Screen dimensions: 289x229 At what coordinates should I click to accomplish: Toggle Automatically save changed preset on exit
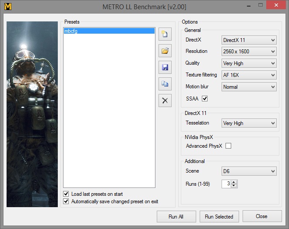point(66,201)
